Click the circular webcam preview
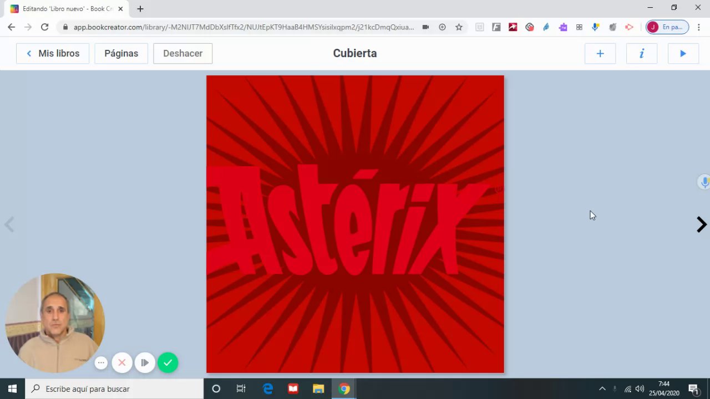The image size is (710, 399). click(x=55, y=323)
